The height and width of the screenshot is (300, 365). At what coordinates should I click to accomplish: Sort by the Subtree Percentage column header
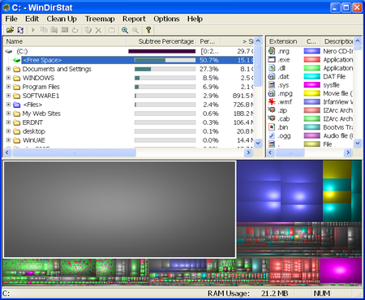pyautogui.click(x=161, y=41)
